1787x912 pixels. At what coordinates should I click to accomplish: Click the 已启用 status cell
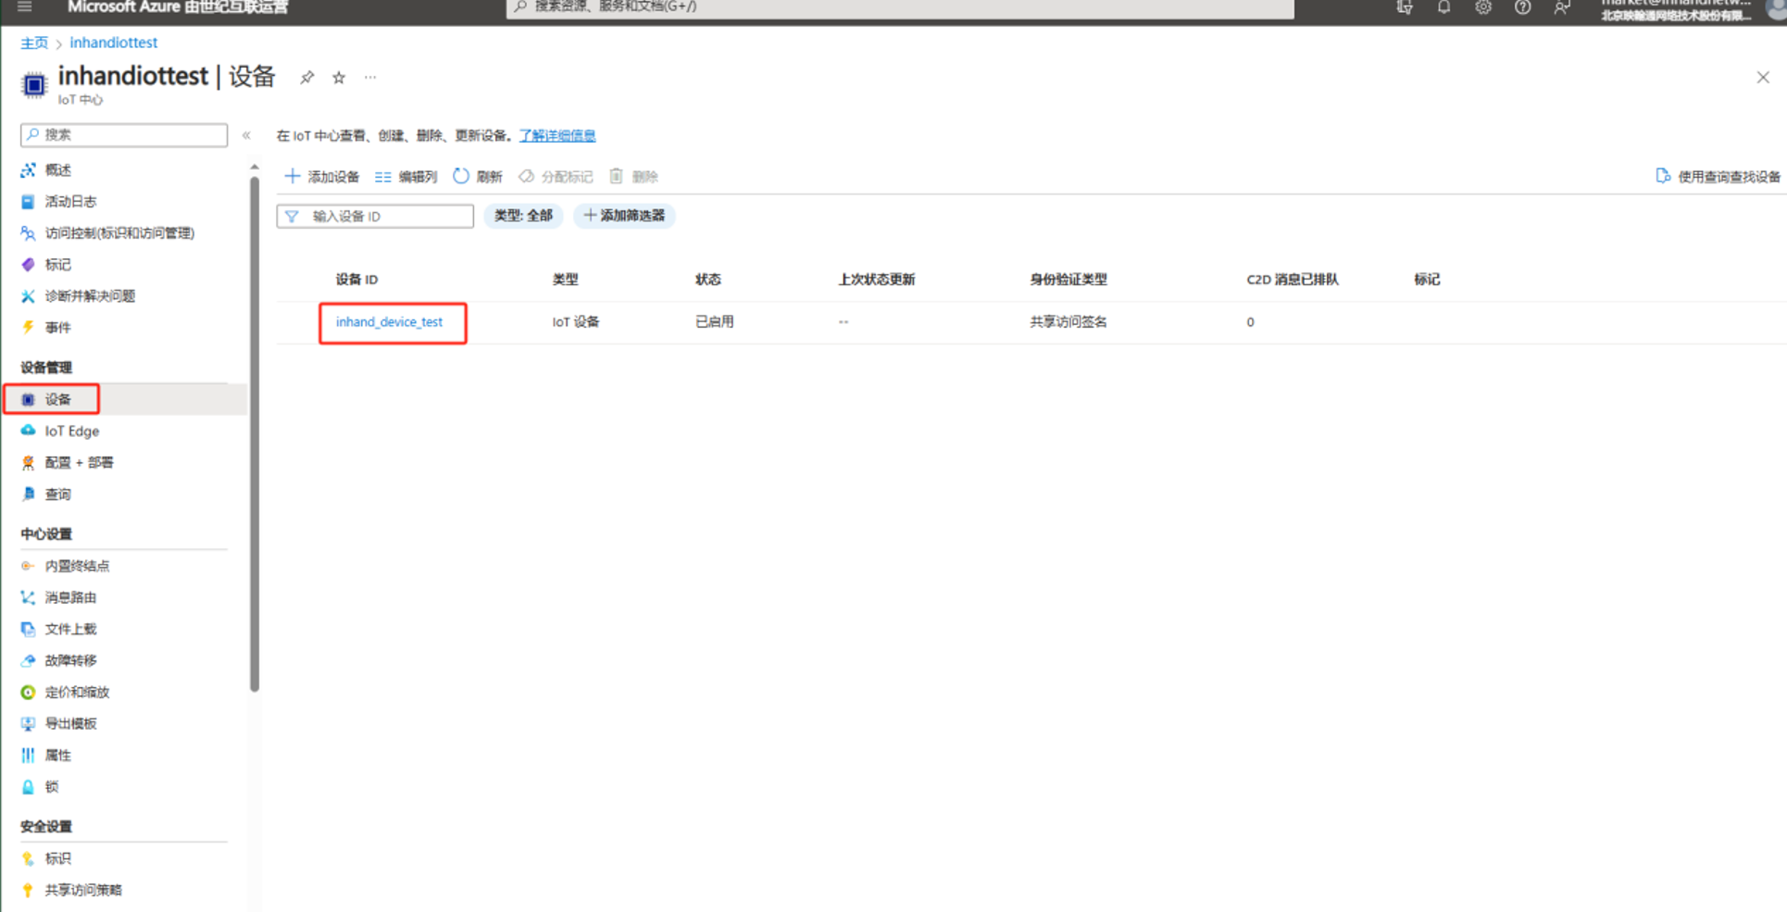715,322
